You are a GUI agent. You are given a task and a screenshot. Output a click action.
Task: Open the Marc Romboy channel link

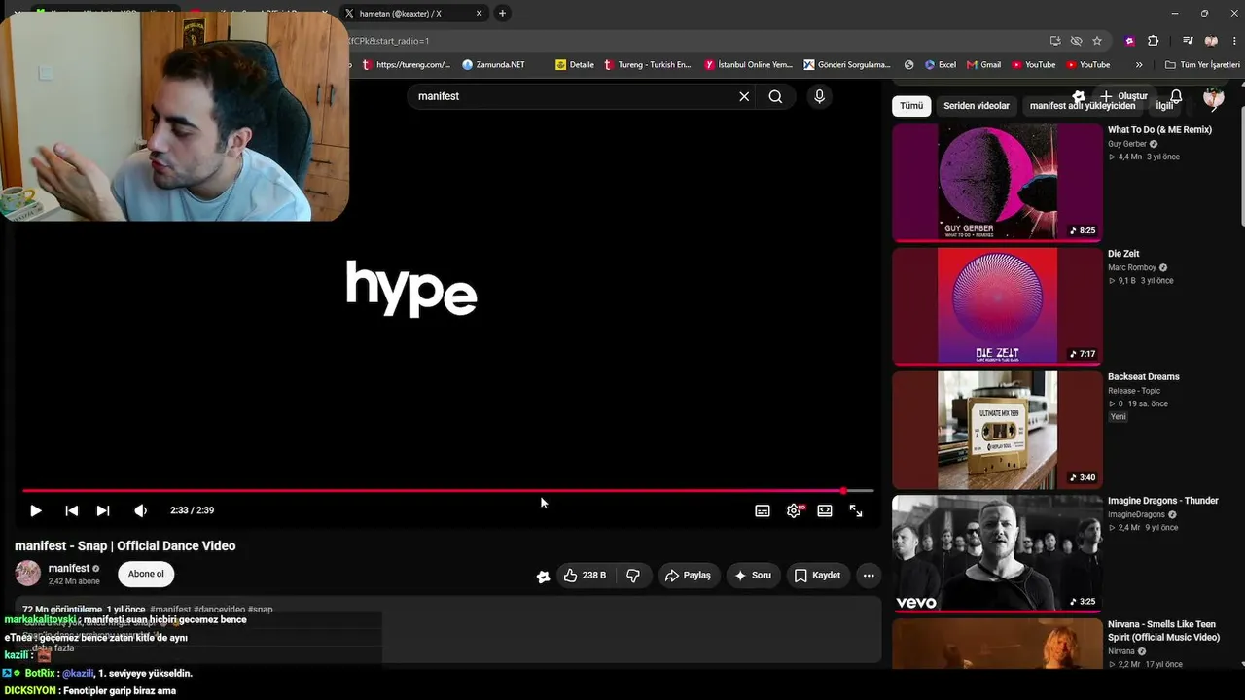tap(1132, 267)
